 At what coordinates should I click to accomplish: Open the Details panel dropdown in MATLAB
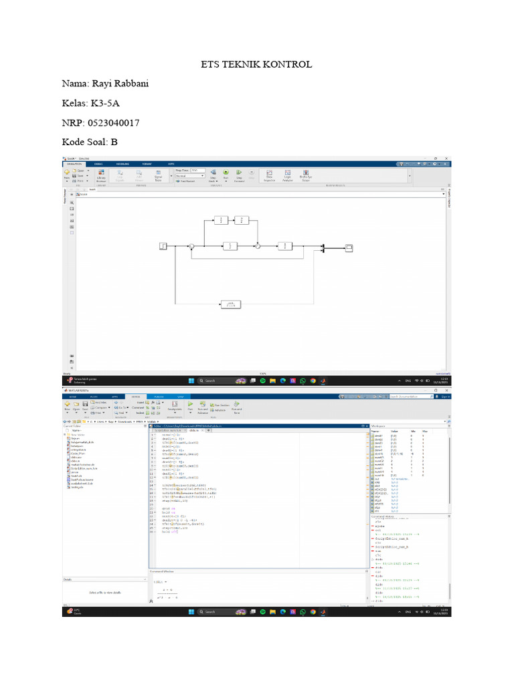145,579
